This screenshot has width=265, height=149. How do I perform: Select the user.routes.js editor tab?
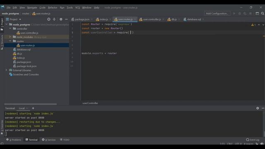pos(125,19)
